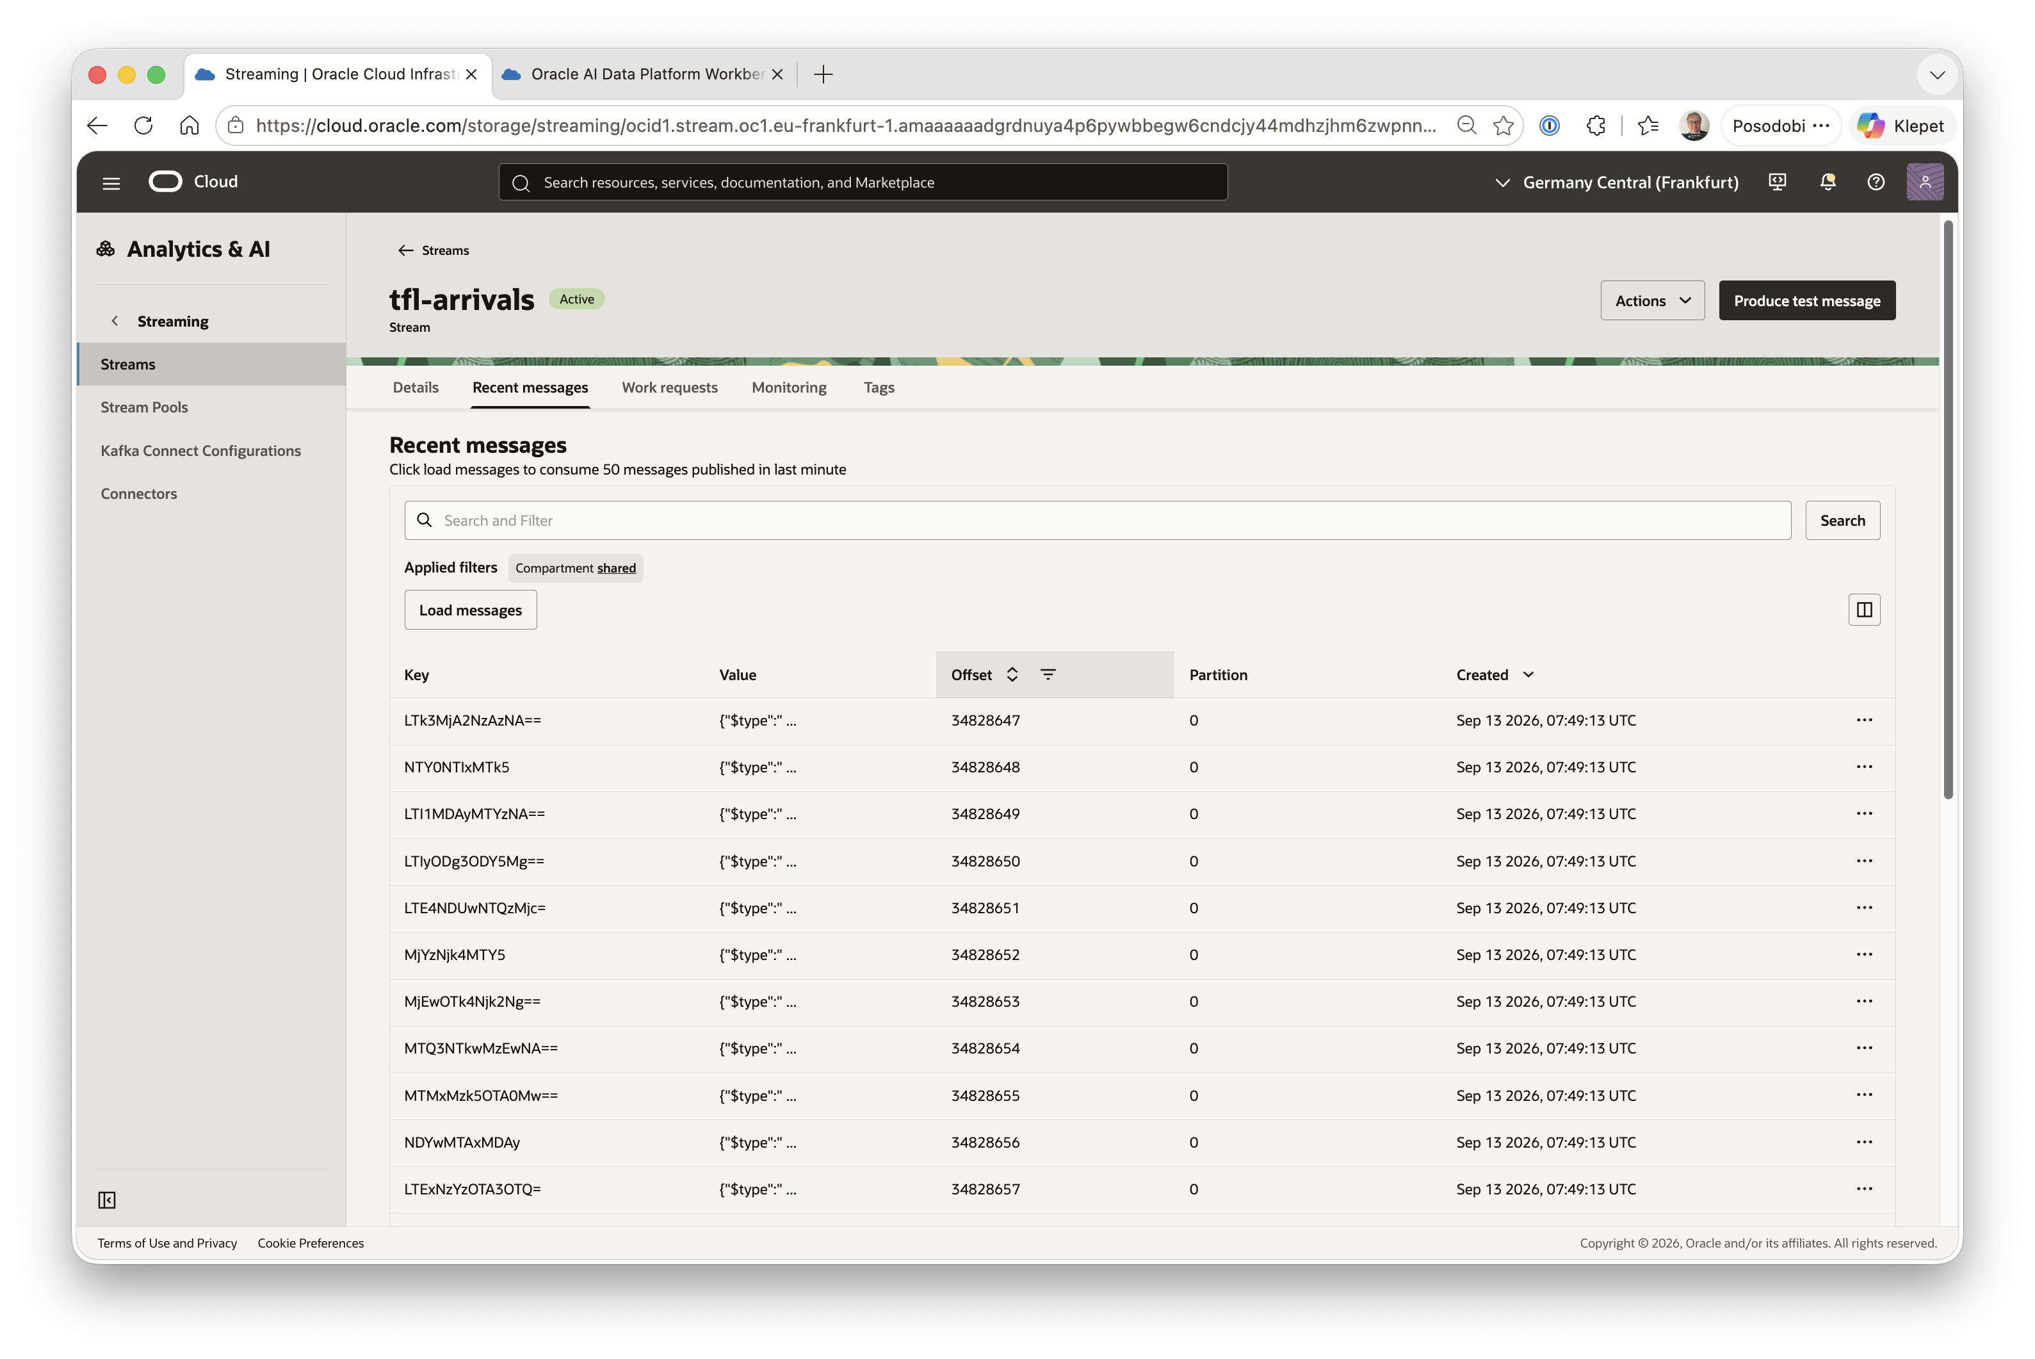Image resolution: width=2035 pixels, height=1359 pixels.
Task: Focus the Search and Filter field
Action: click(1098, 520)
